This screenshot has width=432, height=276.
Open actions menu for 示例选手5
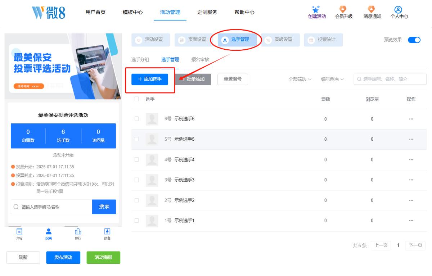pos(411,139)
